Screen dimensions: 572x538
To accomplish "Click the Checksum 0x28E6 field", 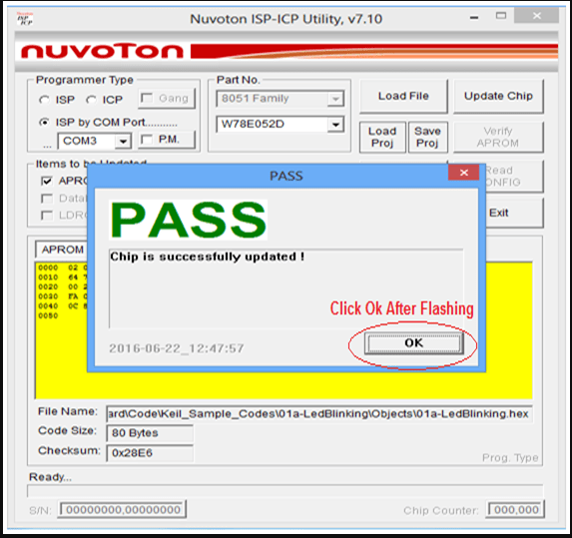I will 150,453.
